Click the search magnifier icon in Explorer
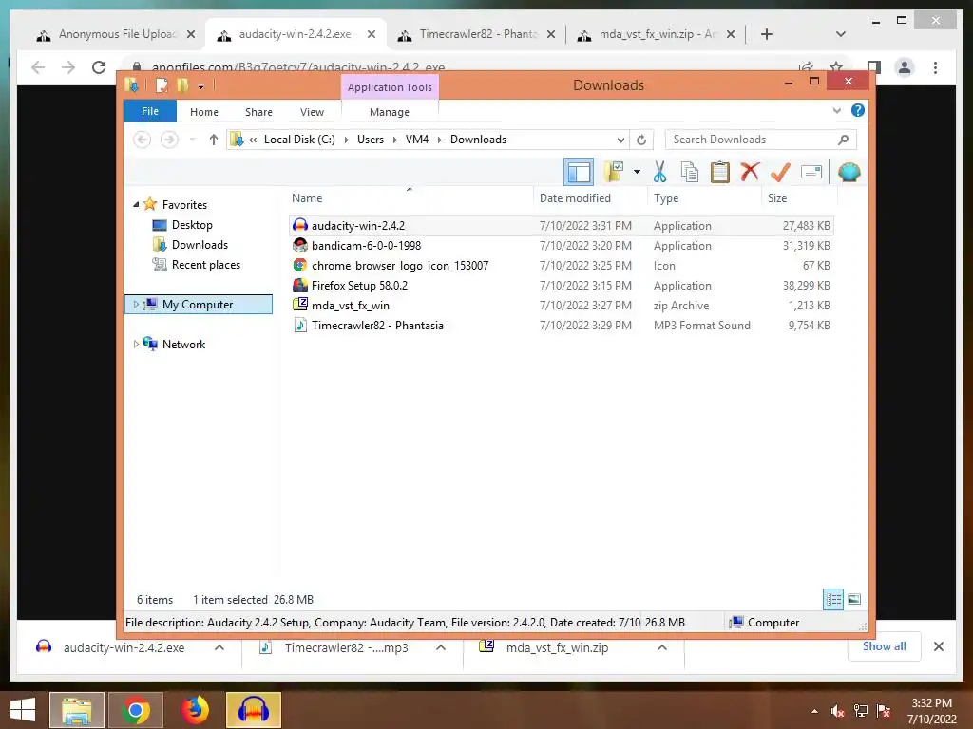Screen dimensions: 973x729 844,140
